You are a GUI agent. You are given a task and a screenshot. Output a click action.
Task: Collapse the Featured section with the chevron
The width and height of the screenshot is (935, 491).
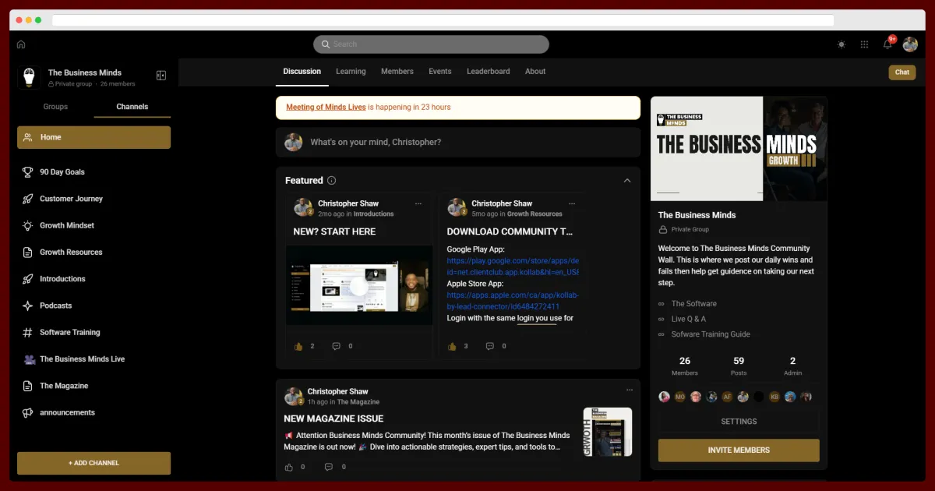pyautogui.click(x=627, y=181)
